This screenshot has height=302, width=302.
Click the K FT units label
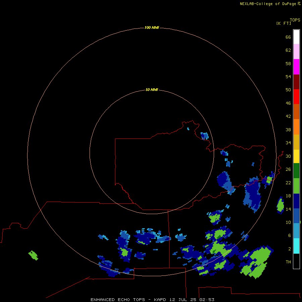click(x=284, y=23)
